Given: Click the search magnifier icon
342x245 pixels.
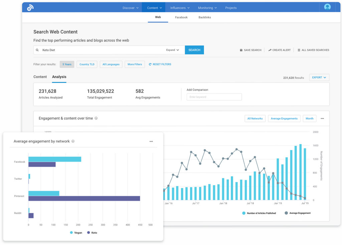Looking at the screenshot, I should point(37,50).
